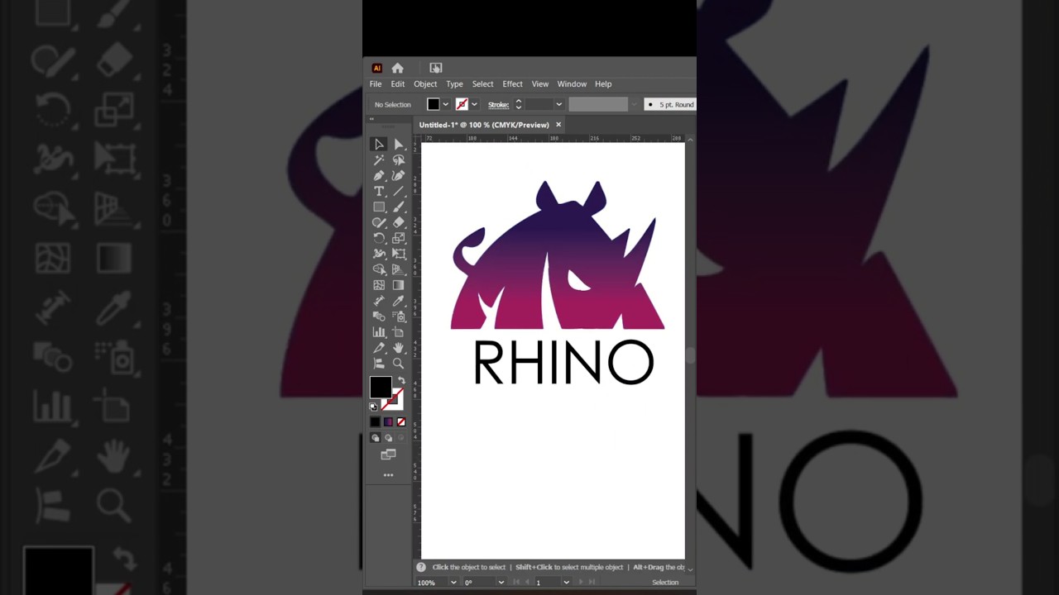Open the Select menu
This screenshot has height=595, width=1059.
point(482,84)
